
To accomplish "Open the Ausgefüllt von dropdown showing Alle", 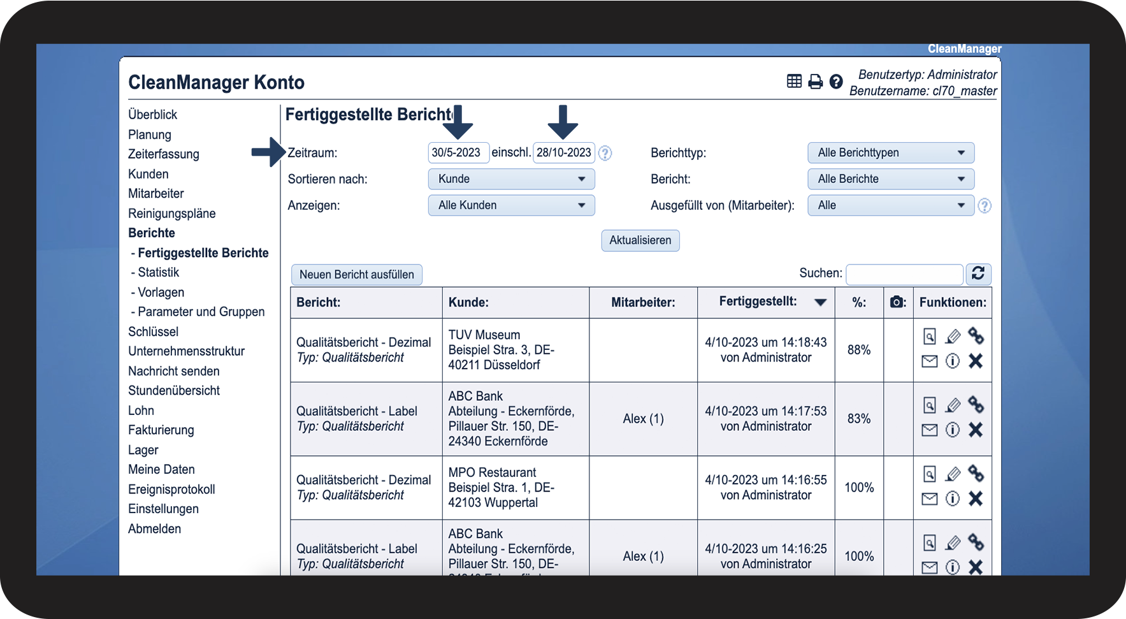I will pyautogui.click(x=891, y=205).
